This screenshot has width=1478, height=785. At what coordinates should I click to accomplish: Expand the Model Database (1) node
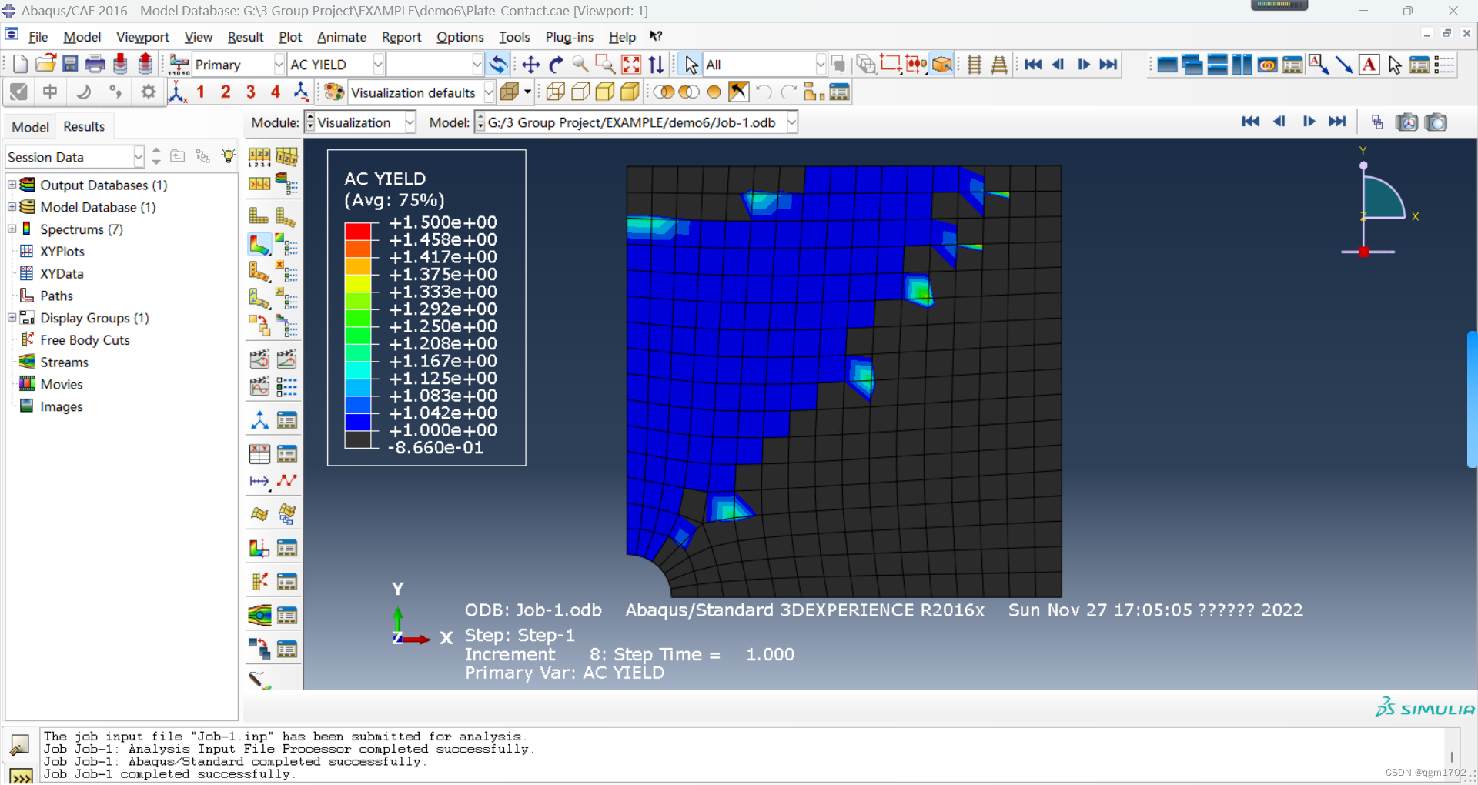(x=12, y=207)
